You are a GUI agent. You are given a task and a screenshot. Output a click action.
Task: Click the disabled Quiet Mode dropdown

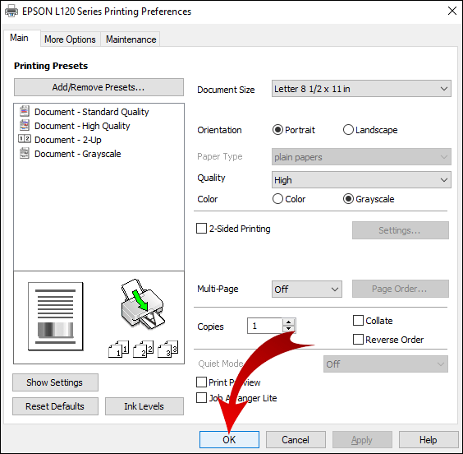point(386,364)
